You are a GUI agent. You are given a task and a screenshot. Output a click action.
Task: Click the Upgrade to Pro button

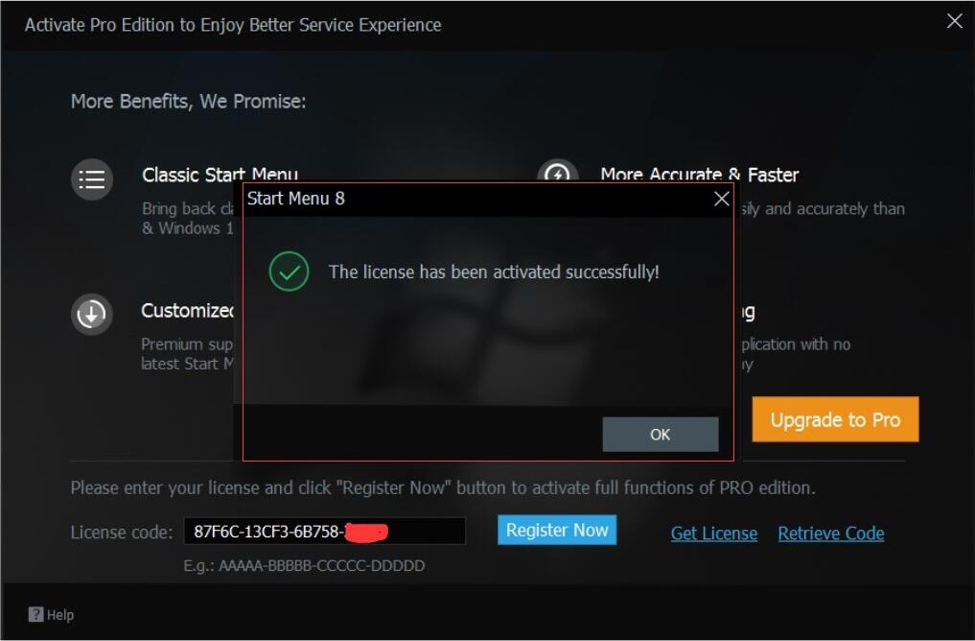tap(835, 419)
